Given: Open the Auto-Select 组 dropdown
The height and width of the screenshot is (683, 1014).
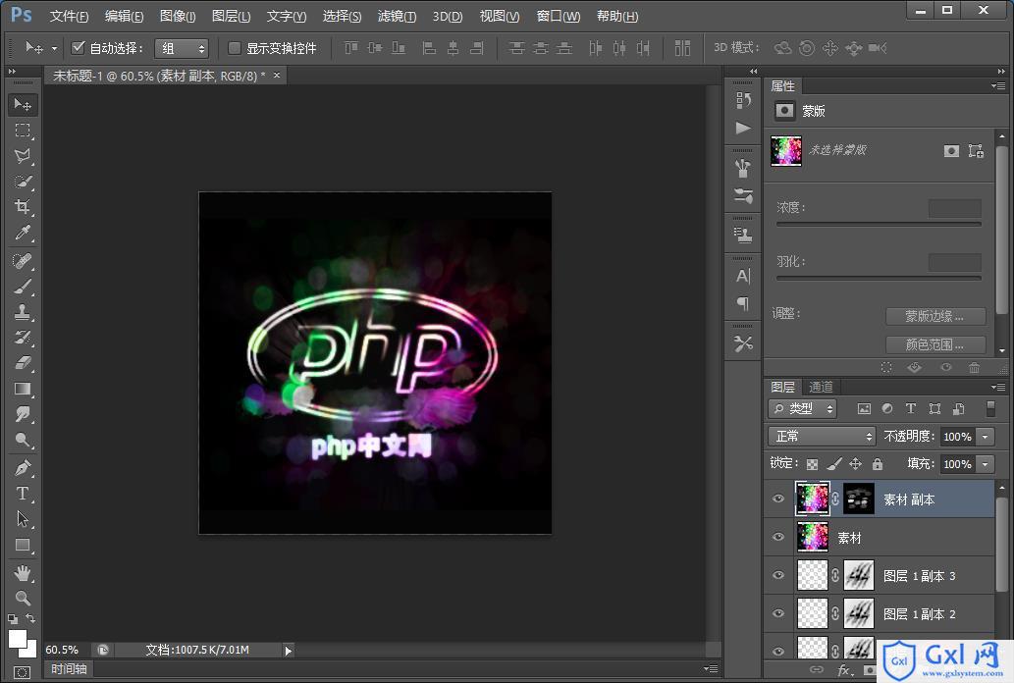Looking at the screenshot, I should tap(181, 48).
